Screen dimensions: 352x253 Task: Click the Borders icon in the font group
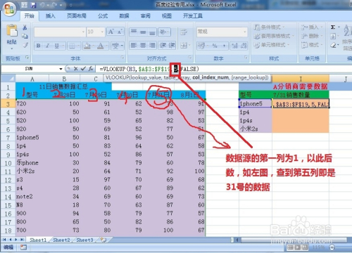(72, 46)
